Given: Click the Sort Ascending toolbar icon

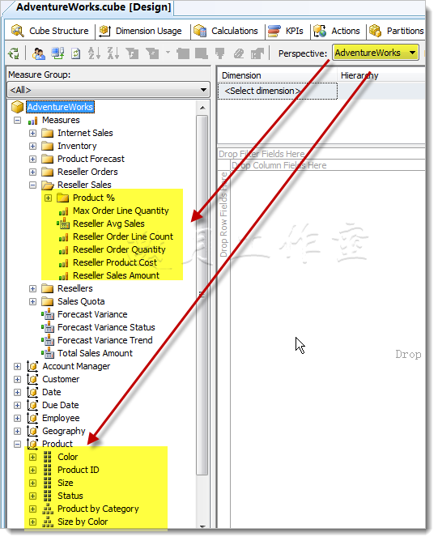Looking at the screenshot, I should (94, 53).
